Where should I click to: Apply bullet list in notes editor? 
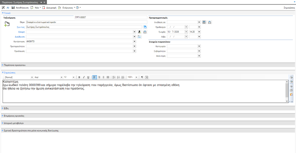tap(114, 77)
